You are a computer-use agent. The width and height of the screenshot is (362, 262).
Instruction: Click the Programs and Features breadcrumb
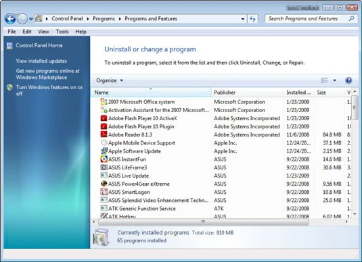(151, 19)
